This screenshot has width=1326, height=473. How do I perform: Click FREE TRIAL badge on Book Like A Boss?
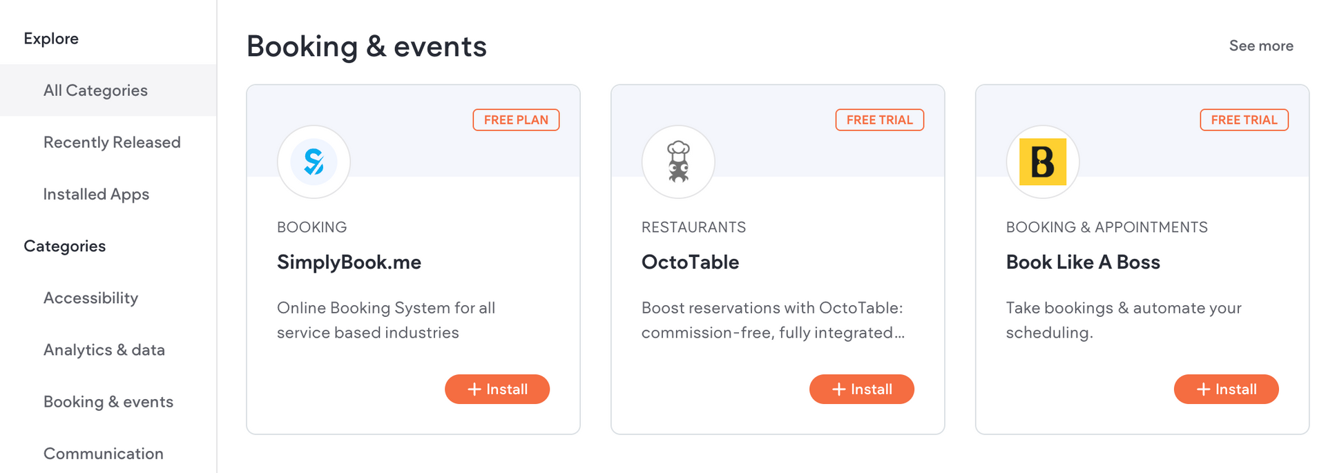[x=1245, y=120]
